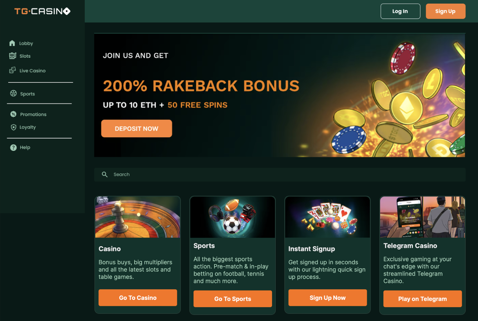
Task: Open the Promotions menu item
Action: (x=33, y=114)
